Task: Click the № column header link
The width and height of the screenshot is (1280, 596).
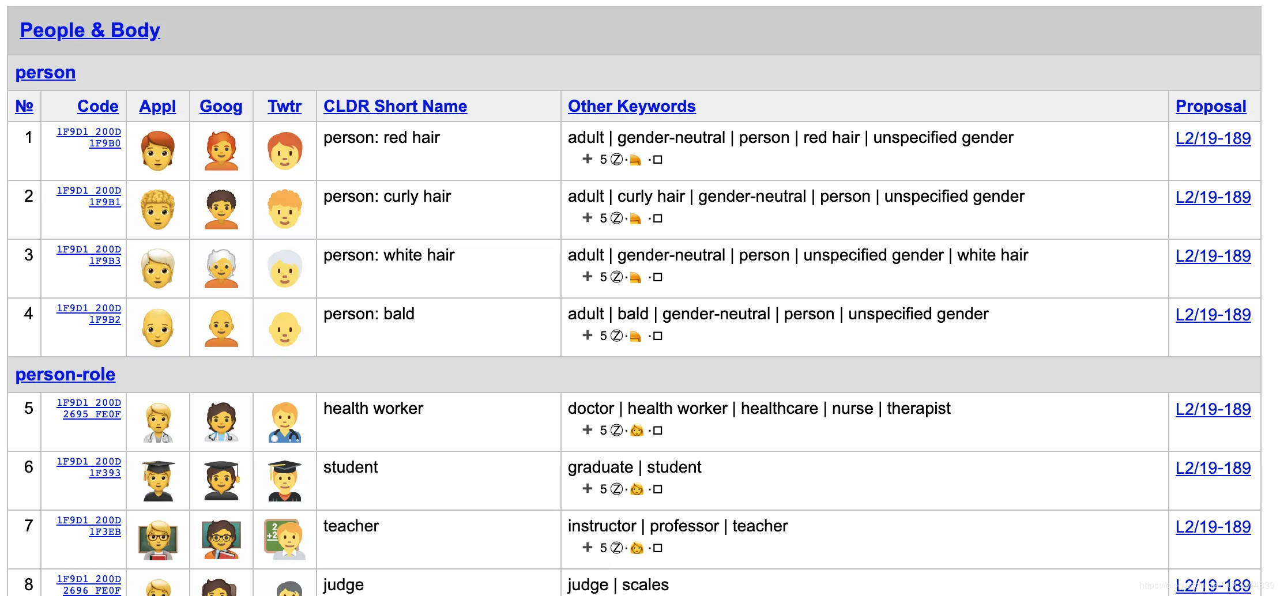Action: [x=24, y=106]
